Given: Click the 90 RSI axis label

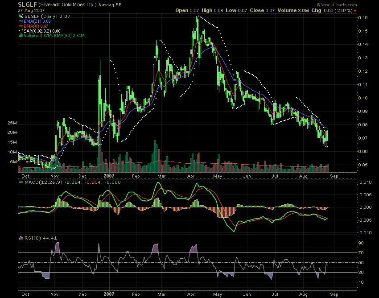Looking at the screenshot, I should (x=361, y=243).
